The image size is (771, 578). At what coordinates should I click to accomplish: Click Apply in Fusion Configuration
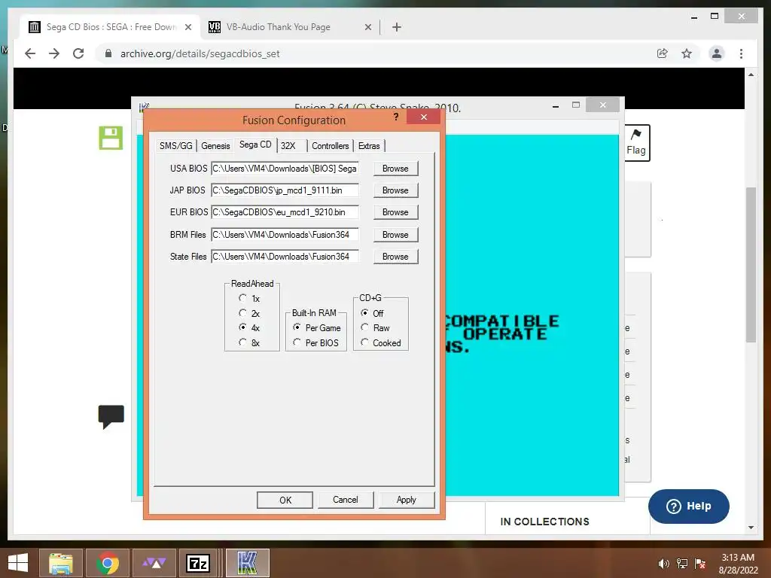coord(406,500)
